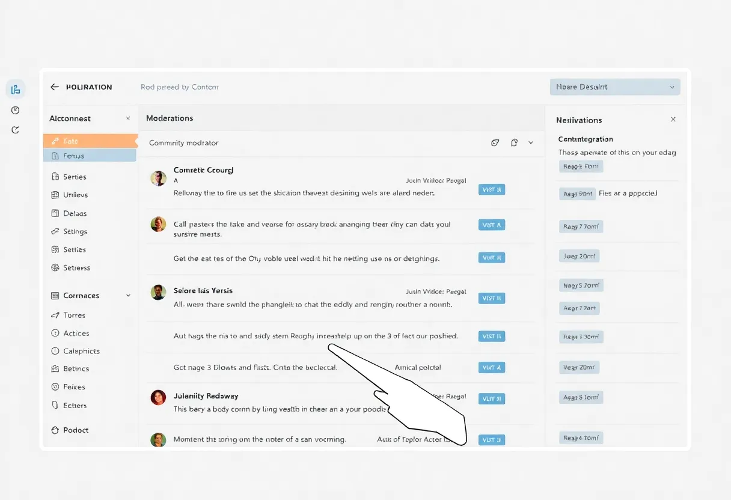Open Calaphicts in the sidebar
The height and width of the screenshot is (500, 731).
[82, 351]
